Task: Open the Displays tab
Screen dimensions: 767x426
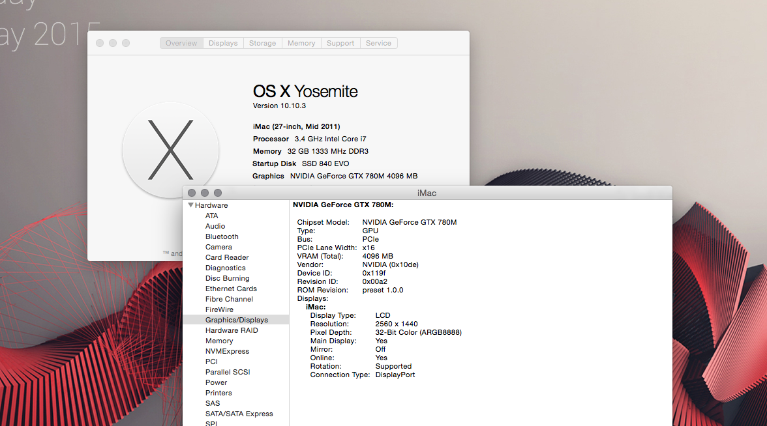Action: click(x=223, y=43)
